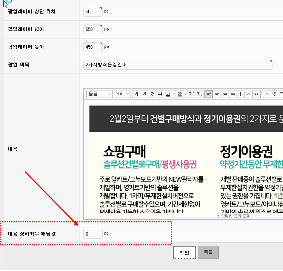283x271 pixels.
Task: Insert a hyperlink with URL button
Action: click(x=266, y=94)
